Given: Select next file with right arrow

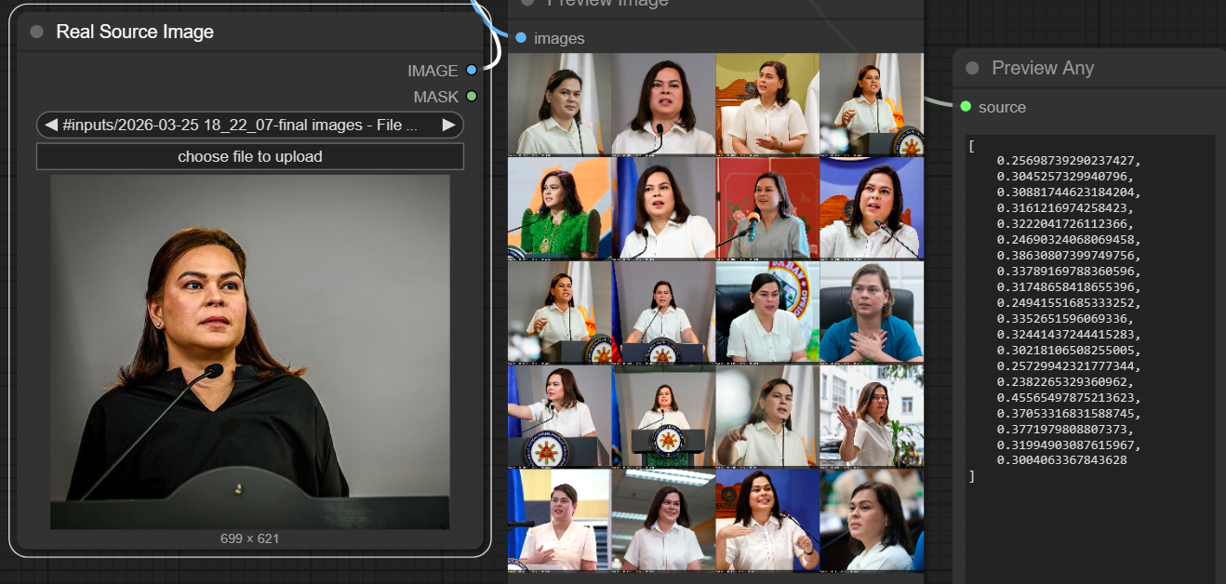Looking at the screenshot, I should click(x=448, y=125).
